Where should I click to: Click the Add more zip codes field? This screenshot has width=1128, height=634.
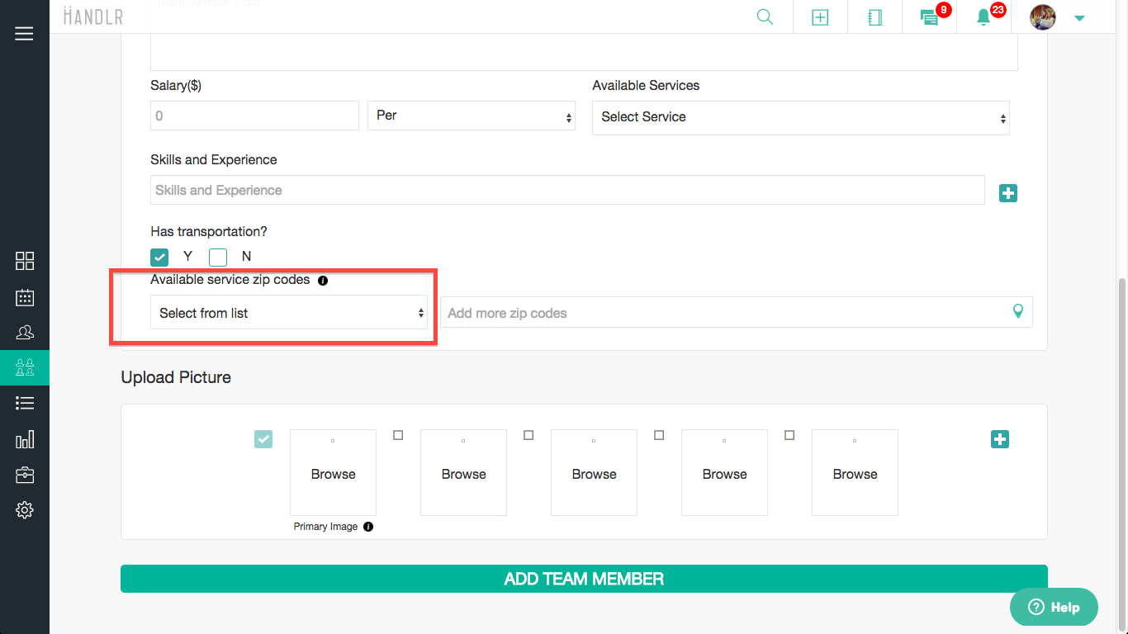pos(725,313)
